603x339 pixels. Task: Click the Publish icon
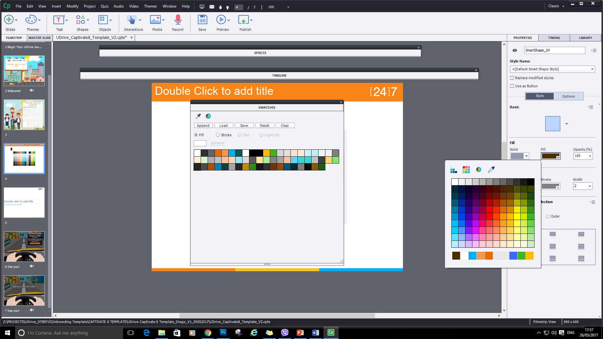(243, 20)
